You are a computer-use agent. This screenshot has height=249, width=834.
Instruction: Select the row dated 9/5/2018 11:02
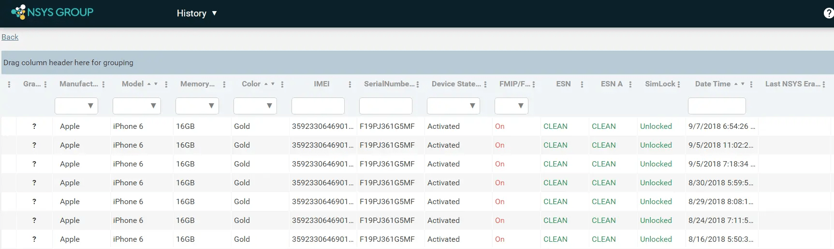pyautogui.click(x=418, y=145)
